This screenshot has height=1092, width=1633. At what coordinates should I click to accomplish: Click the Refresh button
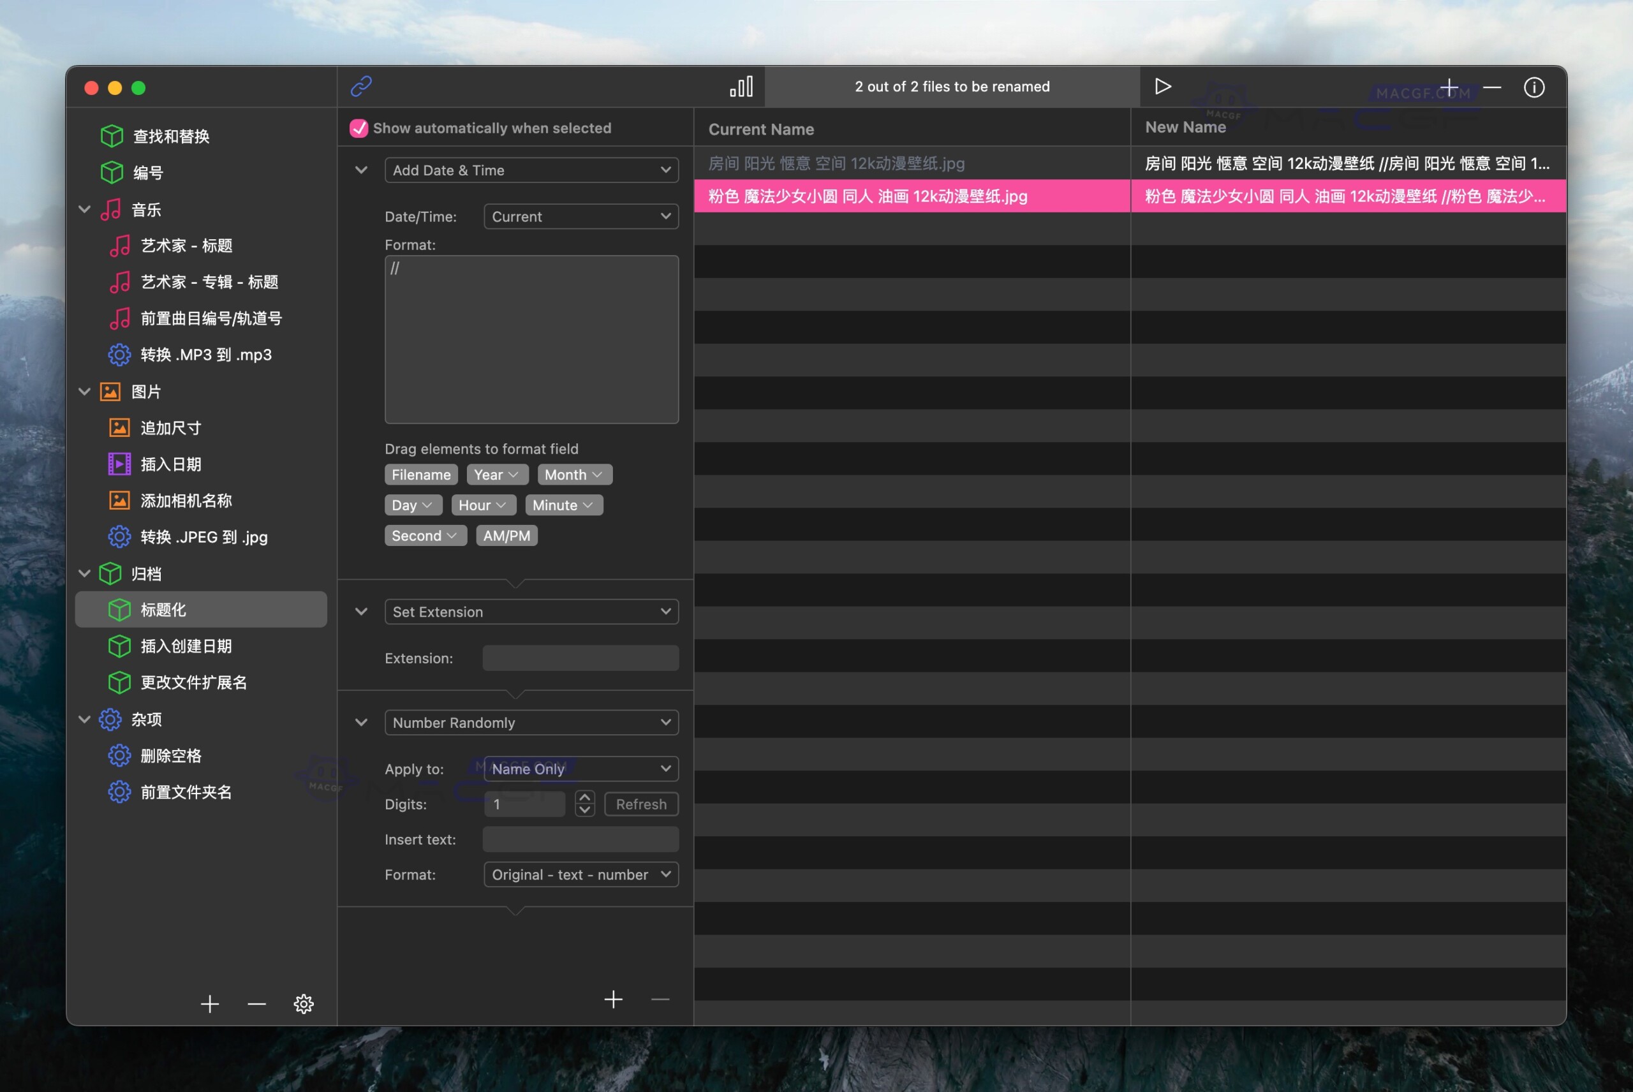pos(640,804)
